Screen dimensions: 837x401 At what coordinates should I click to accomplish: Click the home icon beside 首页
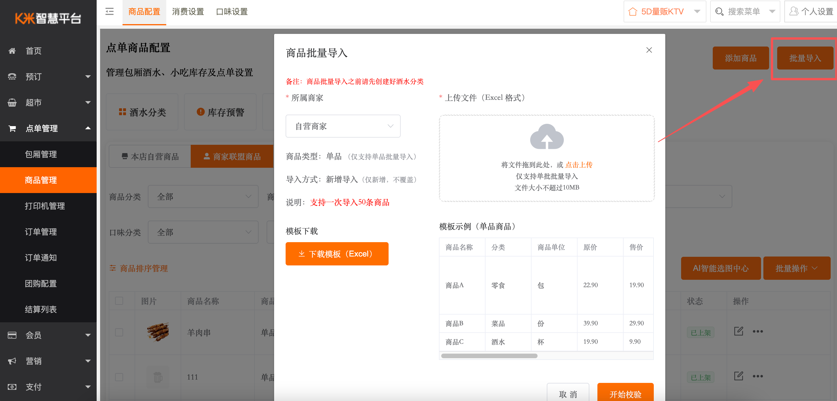click(12, 51)
